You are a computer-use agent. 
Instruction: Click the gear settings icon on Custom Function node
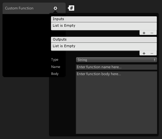click(x=55, y=8)
